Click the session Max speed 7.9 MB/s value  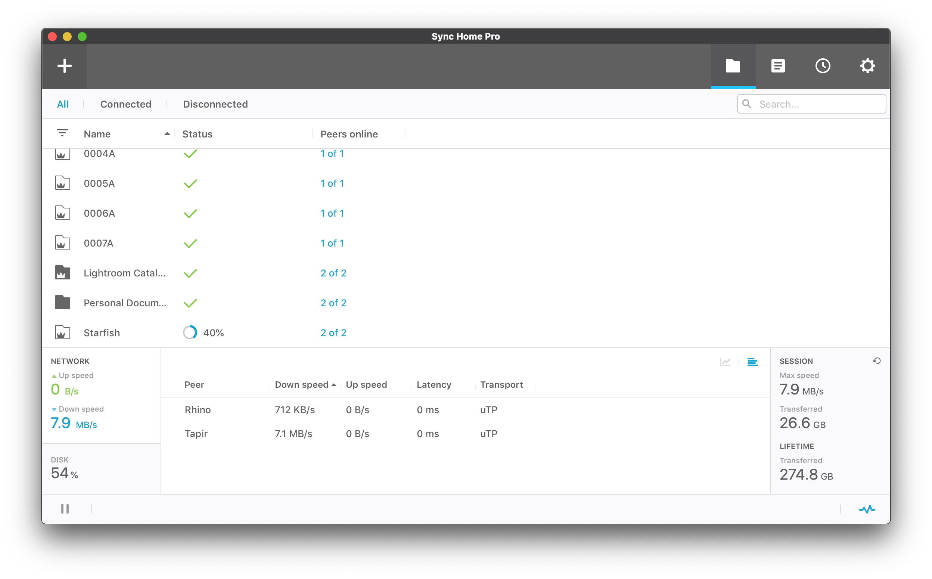click(x=801, y=390)
